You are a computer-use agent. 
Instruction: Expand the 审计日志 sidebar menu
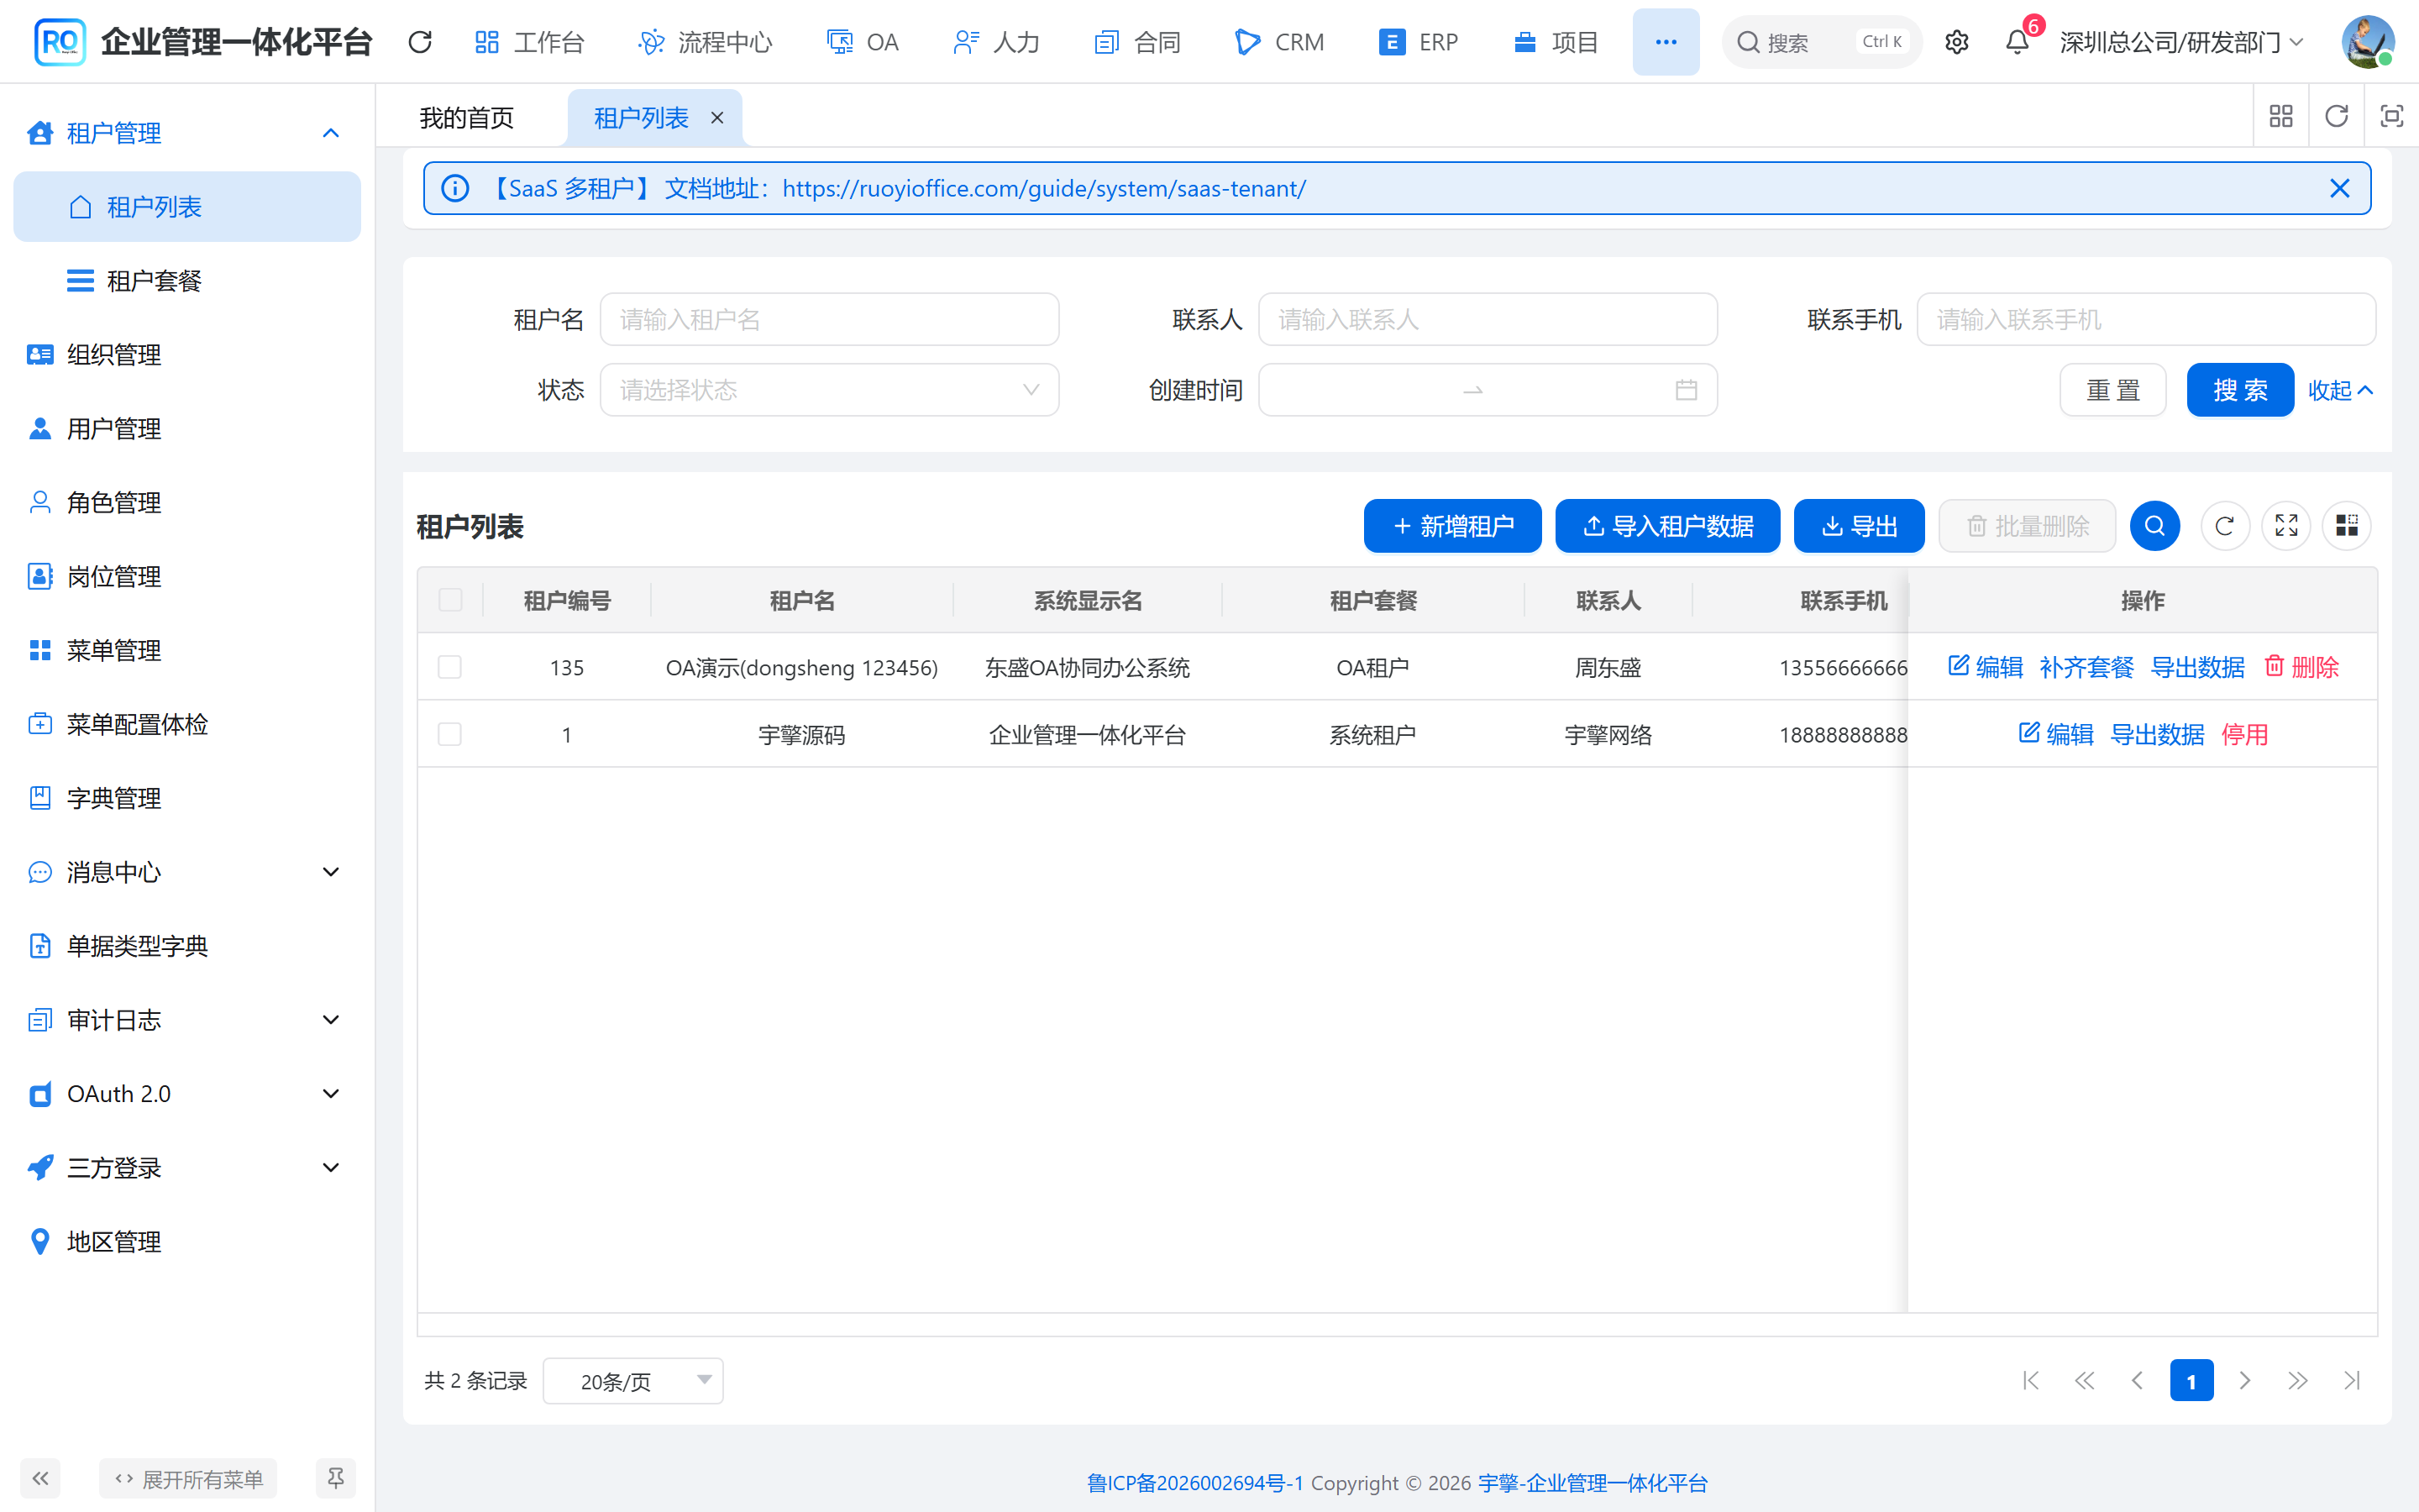click(x=187, y=1020)
